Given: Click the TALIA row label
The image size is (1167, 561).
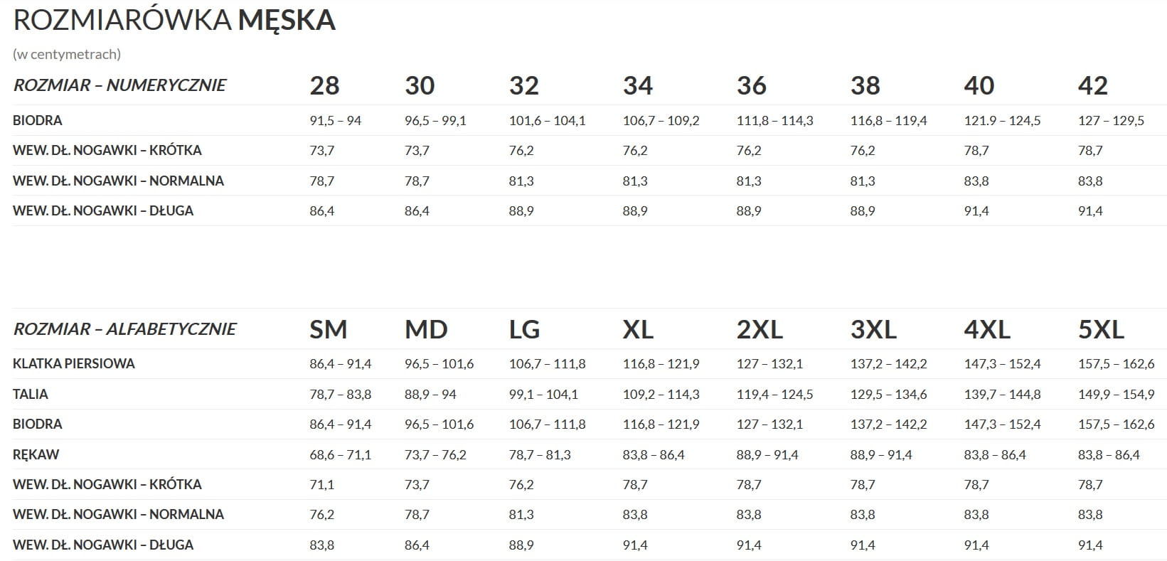Looking at the screenshot, I should click(31, 394).
